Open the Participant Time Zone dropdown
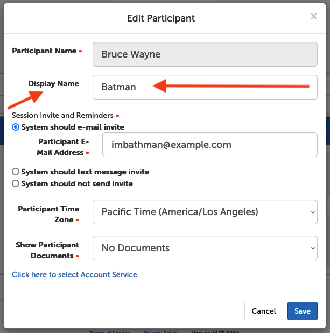Screen dimensions: 330x333 click(205, 212)
